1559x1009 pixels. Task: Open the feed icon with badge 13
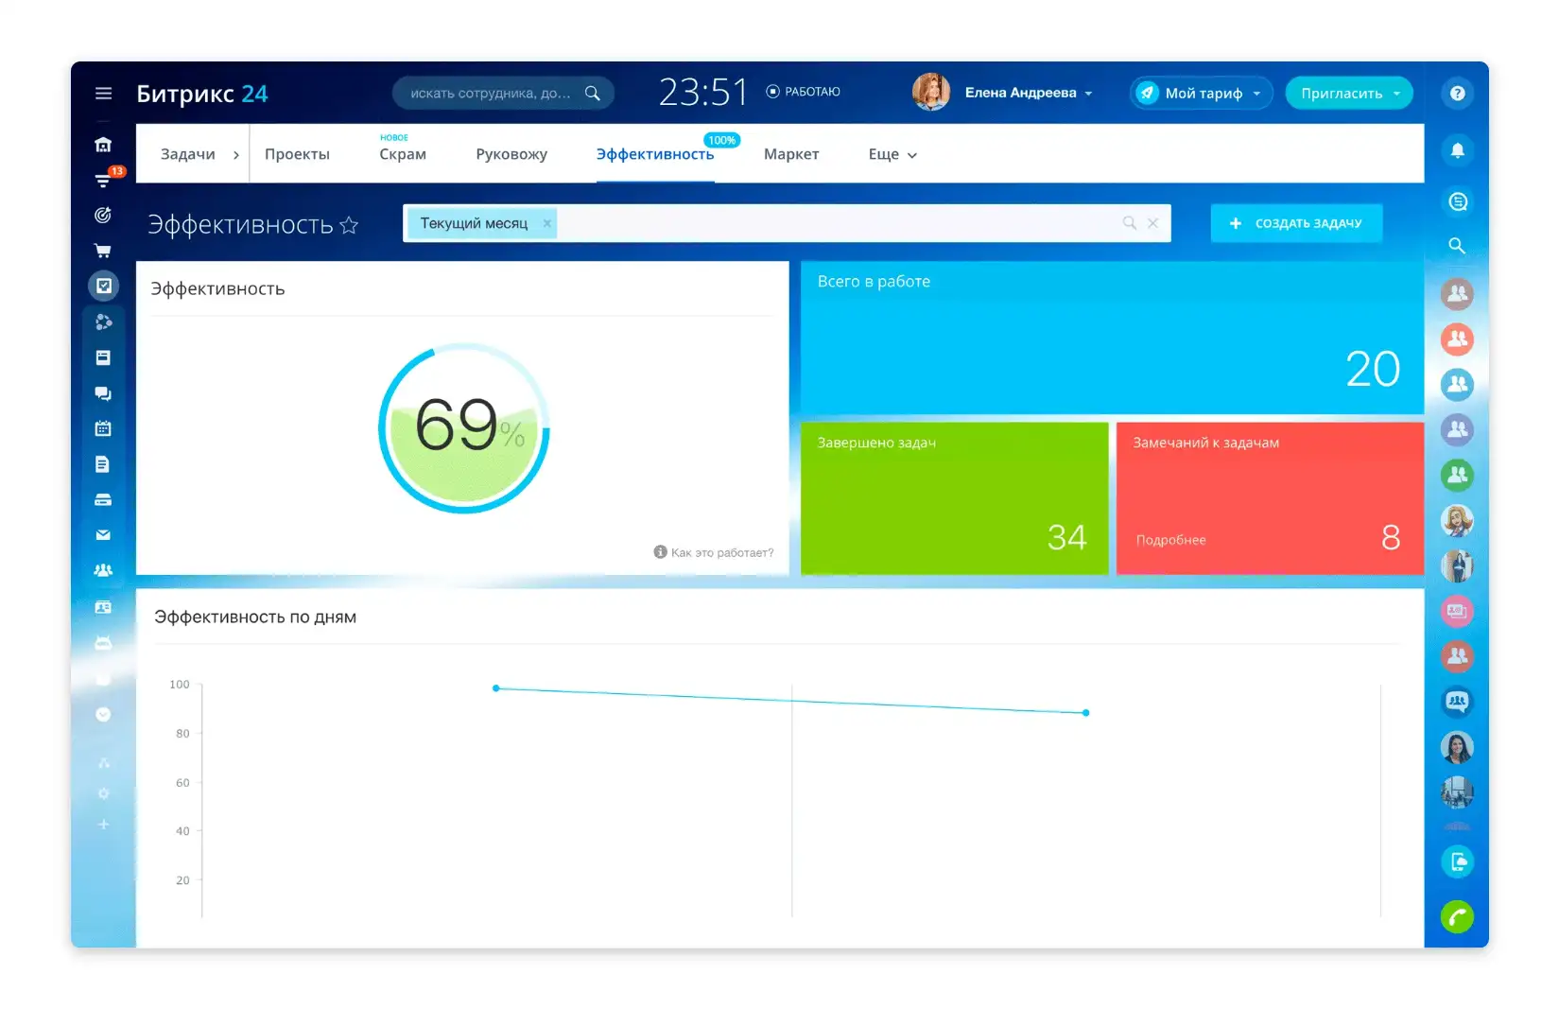[103, 180]
